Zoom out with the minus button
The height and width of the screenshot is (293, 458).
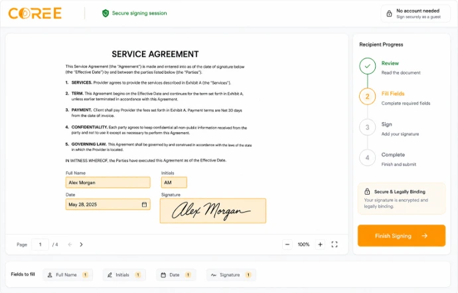click(x=287, y=244)
